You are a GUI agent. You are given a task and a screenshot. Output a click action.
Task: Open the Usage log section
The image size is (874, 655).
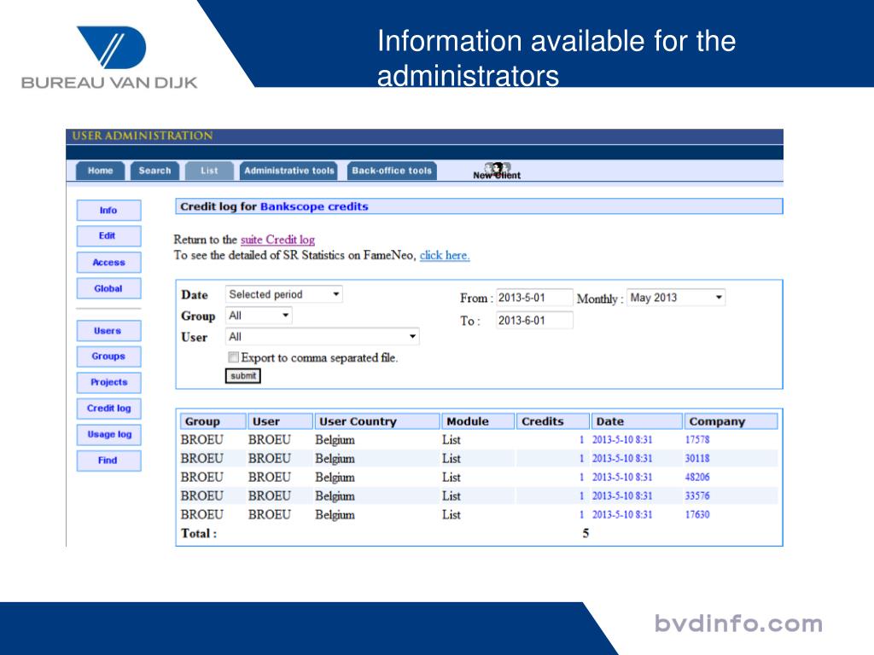click(108, 434)
